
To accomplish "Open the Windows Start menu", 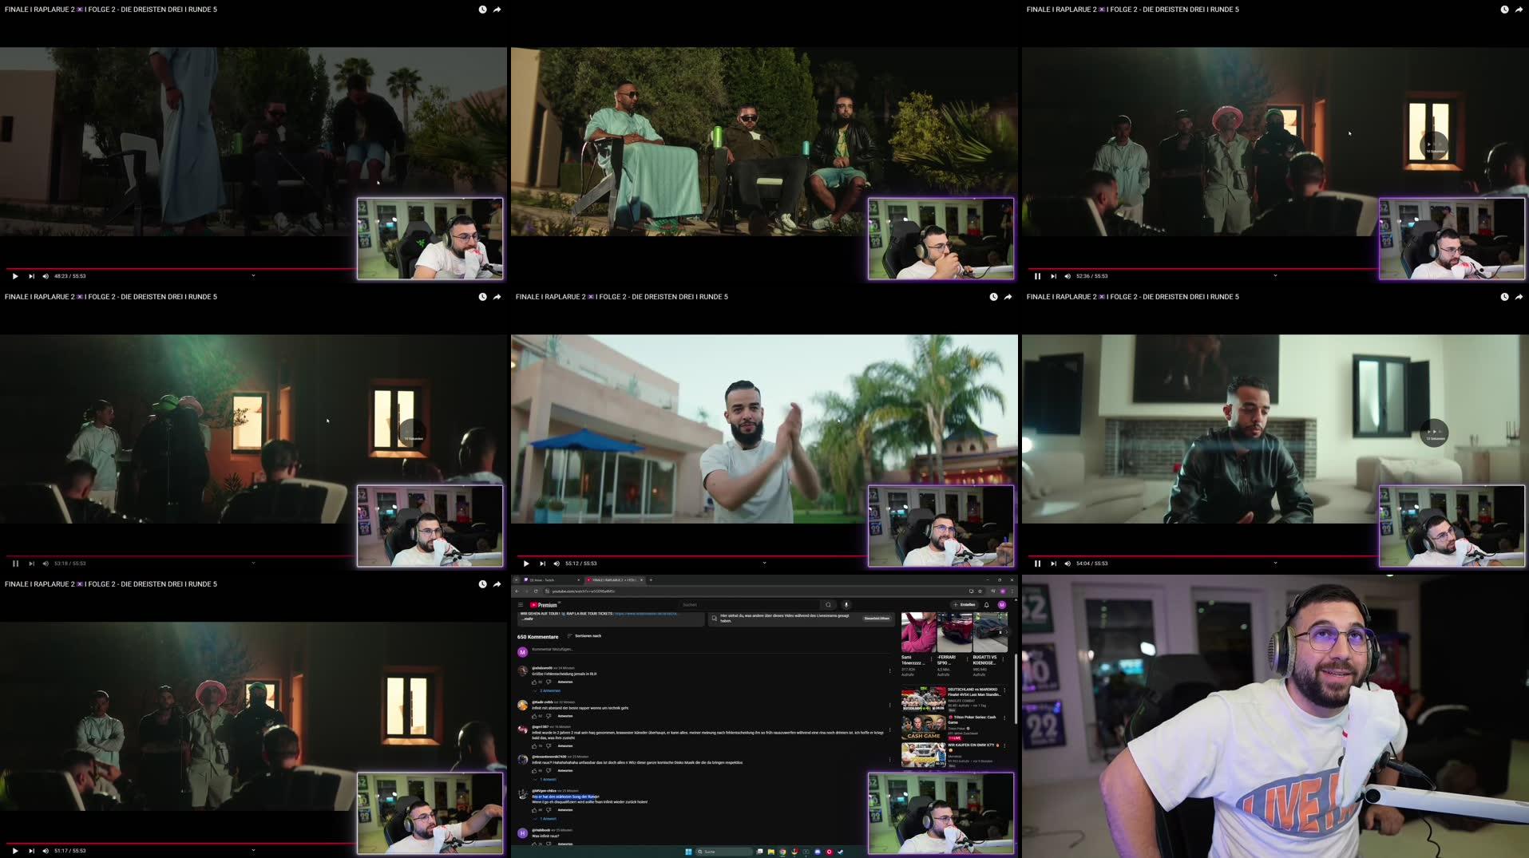I will pyautogui.click(x=688, y=852).
